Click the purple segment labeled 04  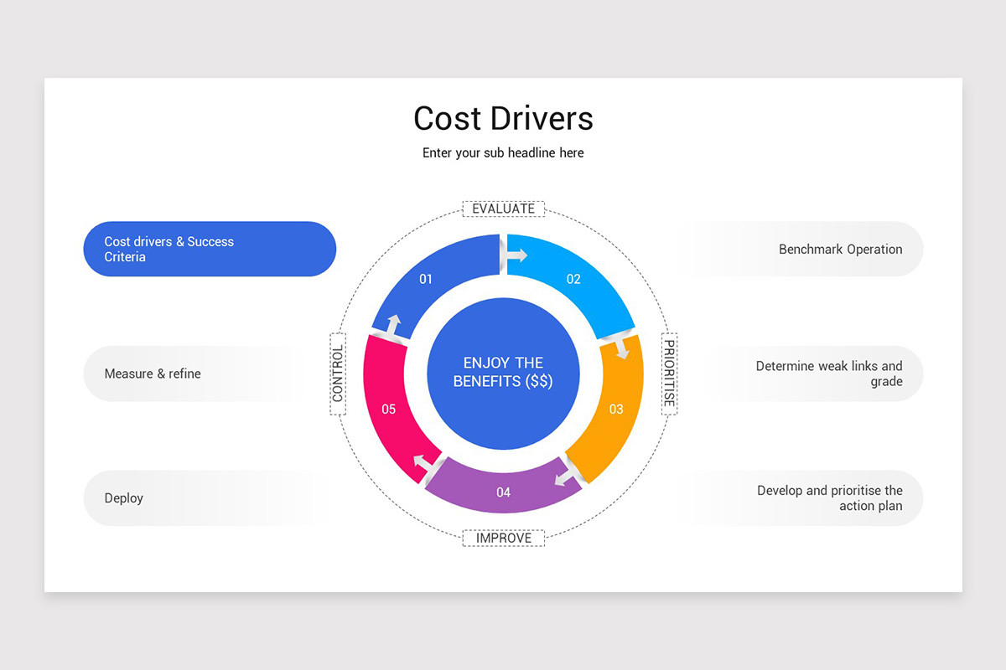503,492
